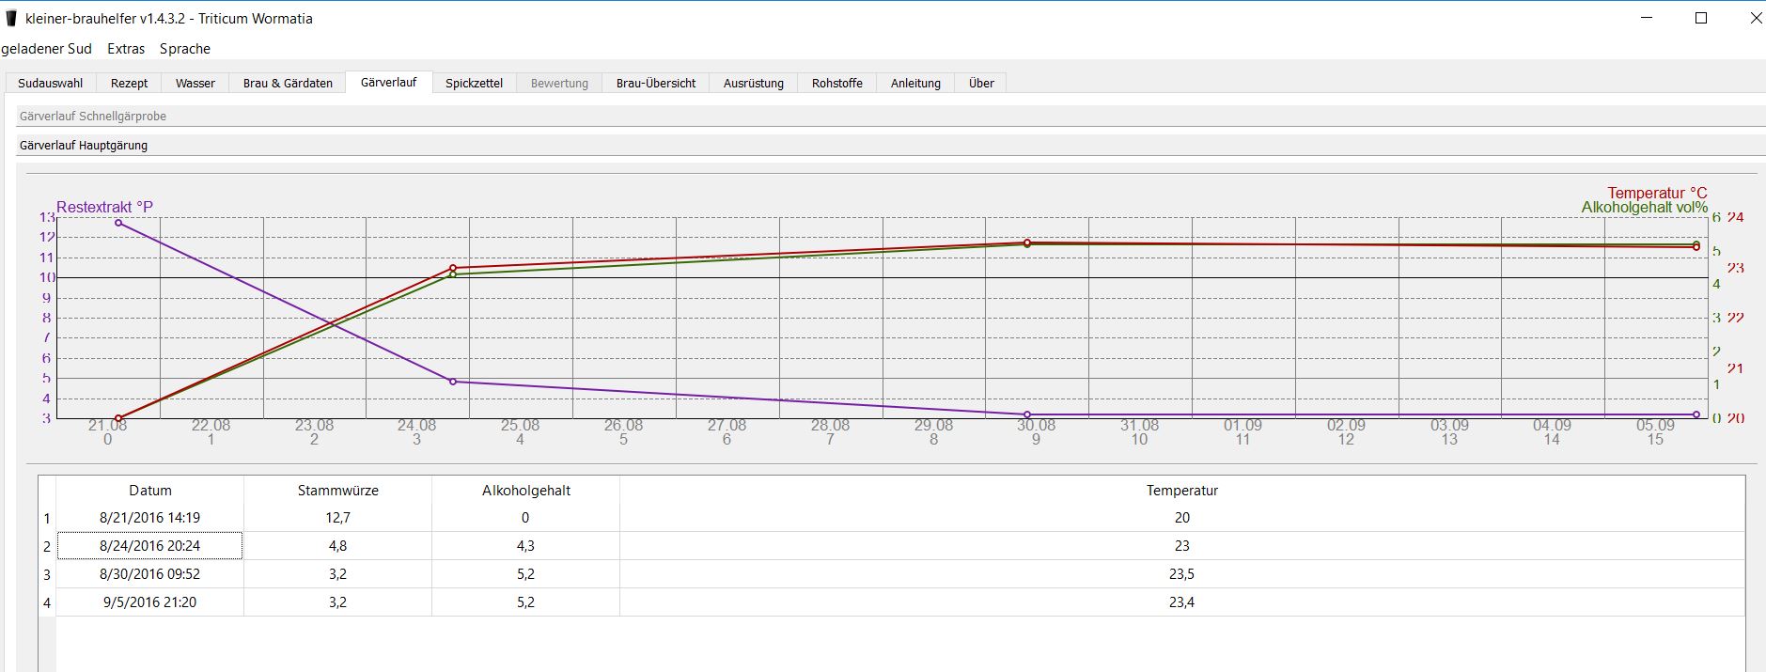Open the Brau-Übersicht tab
Viewport: 1766px width, 672px height.
coord(656,83)
